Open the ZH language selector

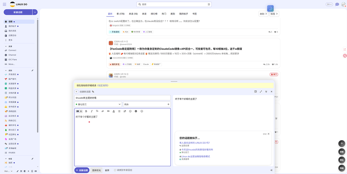329,4
